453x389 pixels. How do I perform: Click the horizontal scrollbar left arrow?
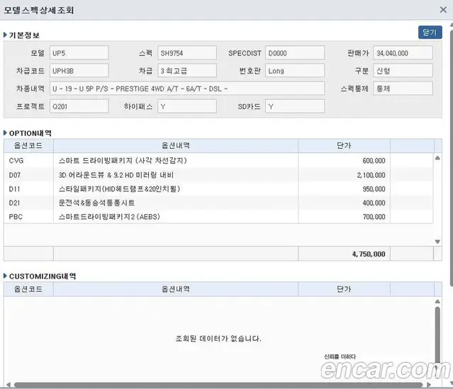click(x=9, y=385)
